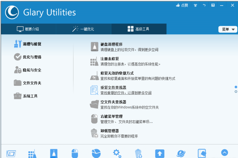The width and height of the screenshot is (238, 158).
Task: Open 修复无效的快捷方式 shortcut fixer
Action: (133, 76)
